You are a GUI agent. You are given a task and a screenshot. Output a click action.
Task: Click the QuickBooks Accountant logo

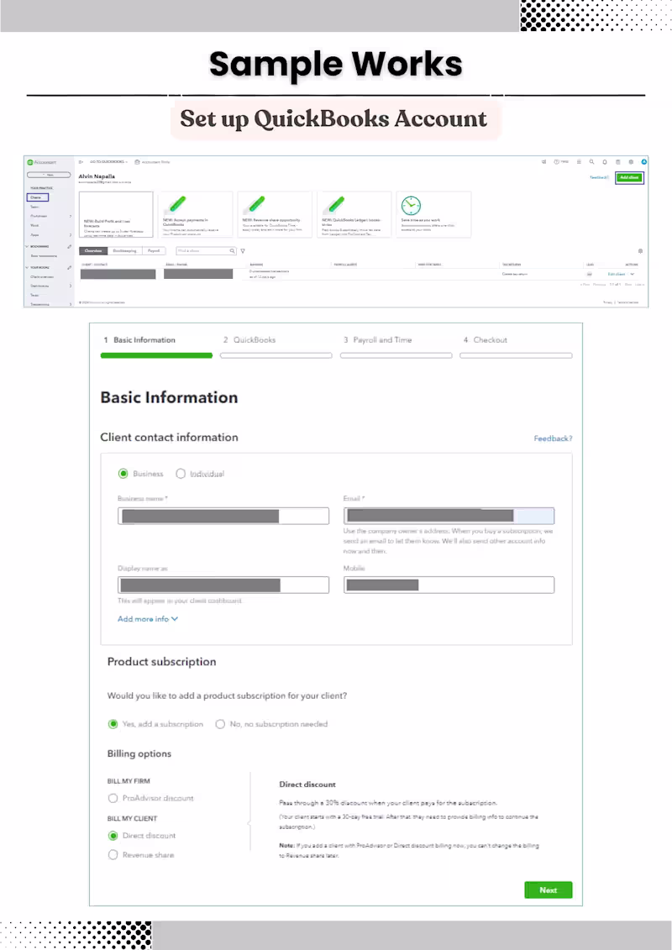42,162
